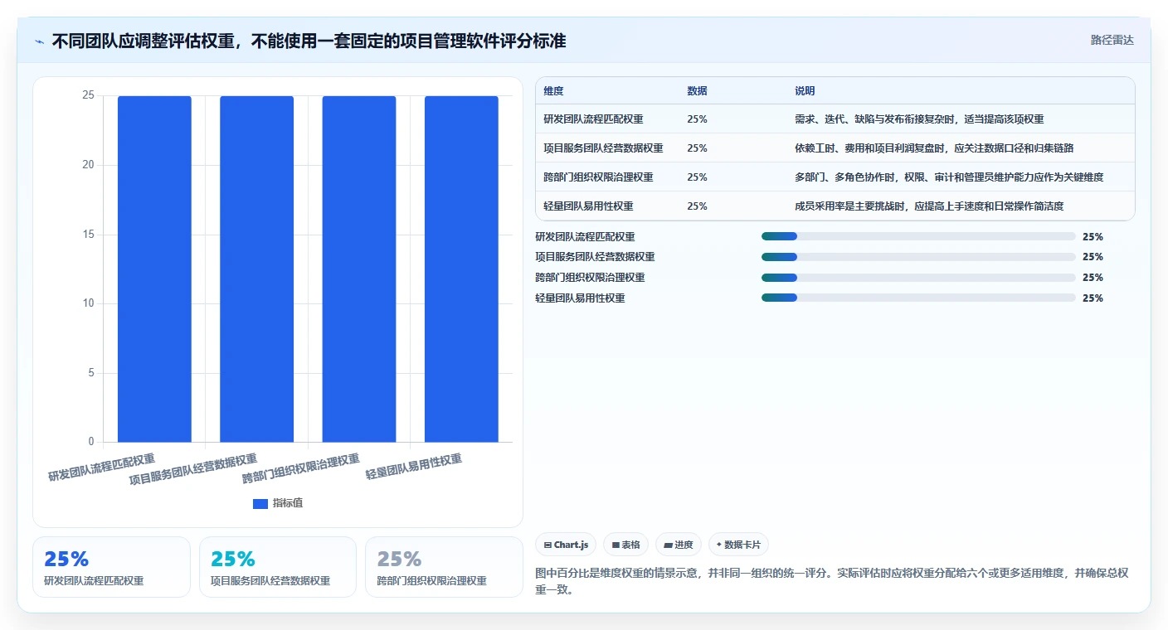
Task: Click the lightning icon beside the title
Action: pyautogui.click(x=39, y=41)
